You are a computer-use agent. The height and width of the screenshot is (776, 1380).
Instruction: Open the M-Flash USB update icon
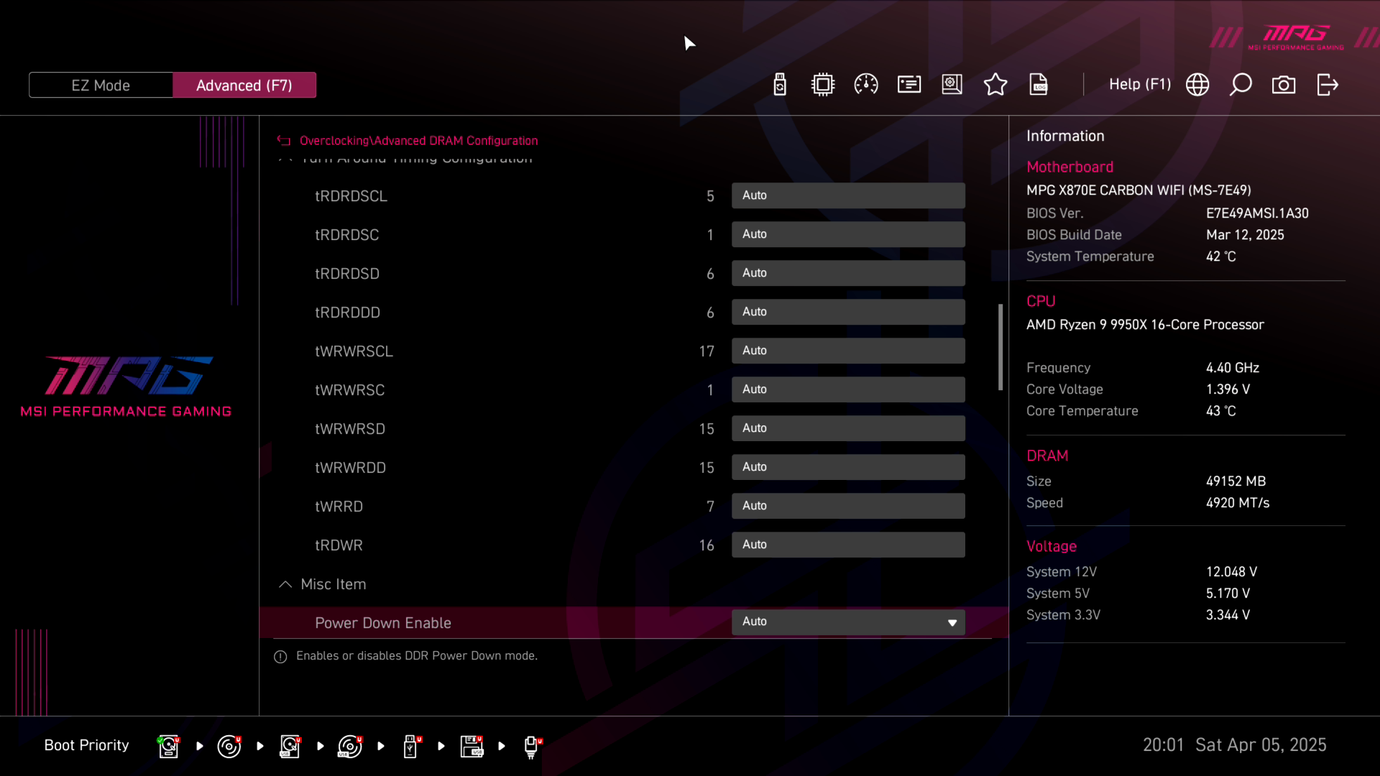click(x=780, y=85)
